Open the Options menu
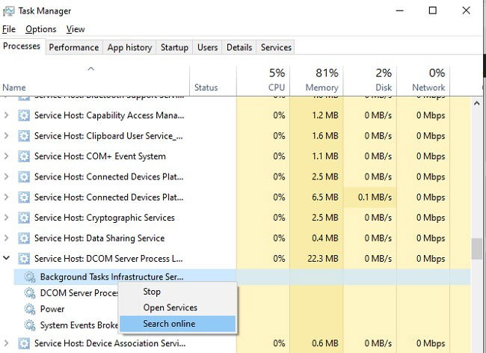Viewport: 486px width, 353px height. pos(41,29)
